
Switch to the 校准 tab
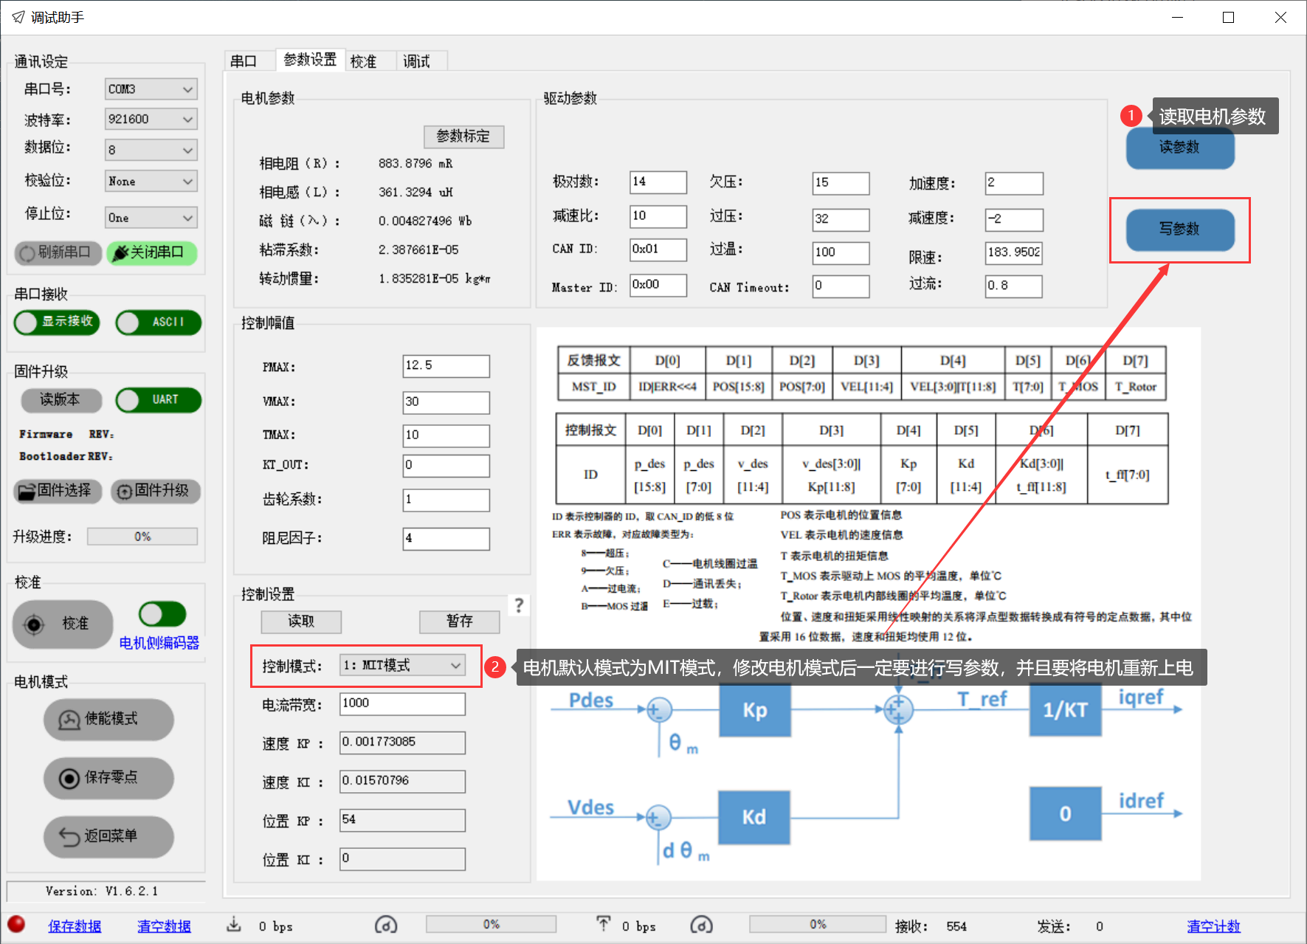pos(363,61)
